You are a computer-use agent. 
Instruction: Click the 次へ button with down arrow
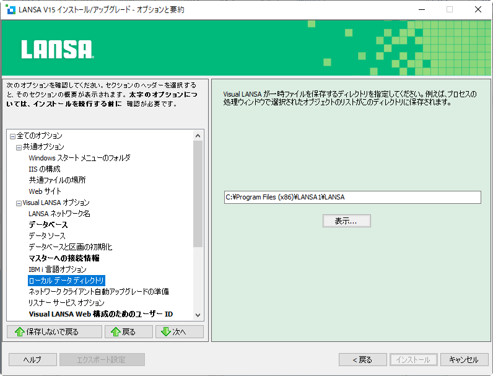pyautogui.click(x=180, y=331)
